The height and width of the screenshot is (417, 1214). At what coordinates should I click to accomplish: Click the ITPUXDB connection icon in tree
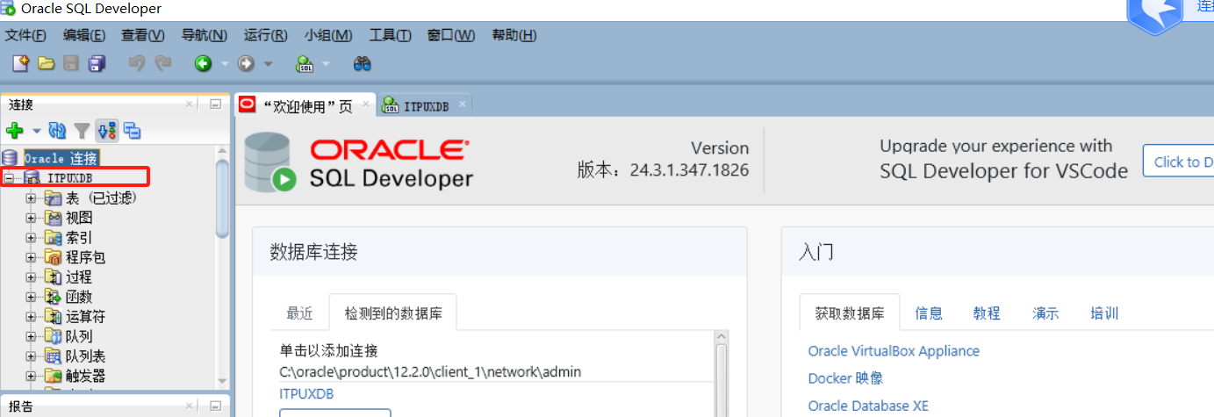tap(32, 178)
